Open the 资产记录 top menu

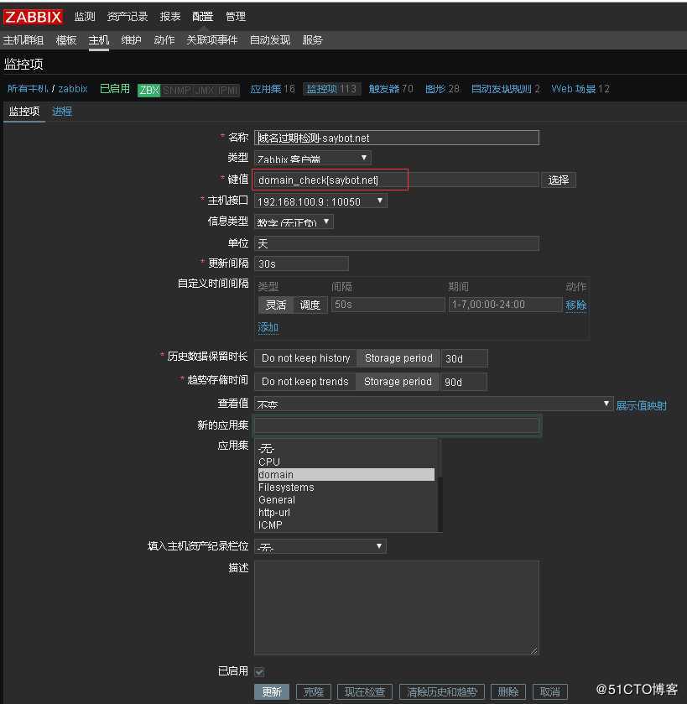(128, 17)
